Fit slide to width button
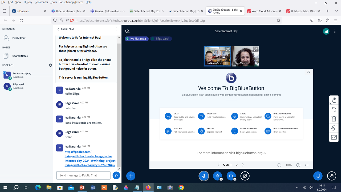This screenshot has width=341, height=192. (307, 165)
